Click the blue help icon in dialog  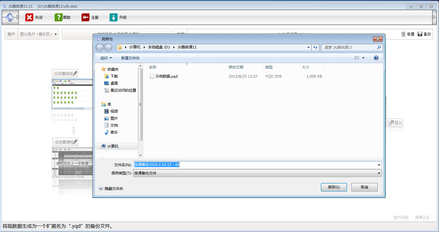coord(376,58)
